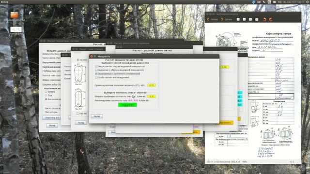Toggle checked Паз checkbox above slot drawings
The width and height of the screenshot is (310, 174).
tap(78, 60)
